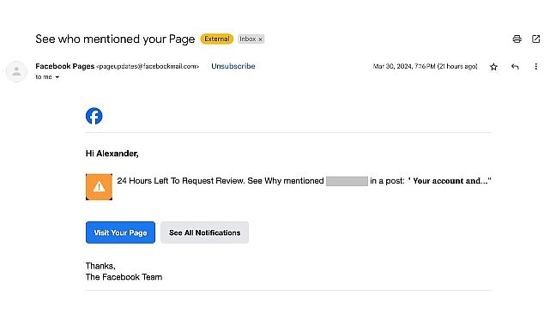Print this email using the printer icon

click(x=517, y=39)
